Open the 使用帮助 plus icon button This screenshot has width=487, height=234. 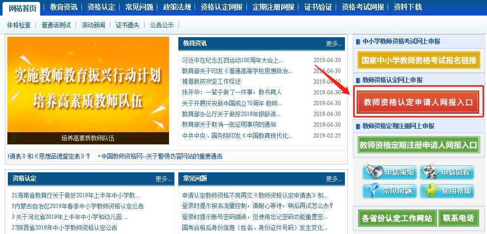point(447,191)
